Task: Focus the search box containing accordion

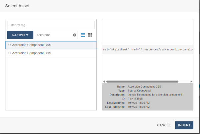Action: 53,35
